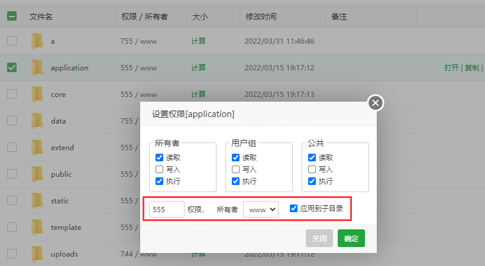Click the folder icon for application

(38, 67)
